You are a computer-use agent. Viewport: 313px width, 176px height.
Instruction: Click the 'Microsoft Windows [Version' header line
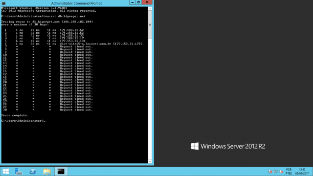(x=34, y=8)
